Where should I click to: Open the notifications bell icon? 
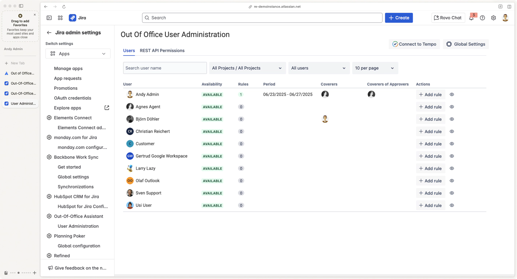point(471,18)
